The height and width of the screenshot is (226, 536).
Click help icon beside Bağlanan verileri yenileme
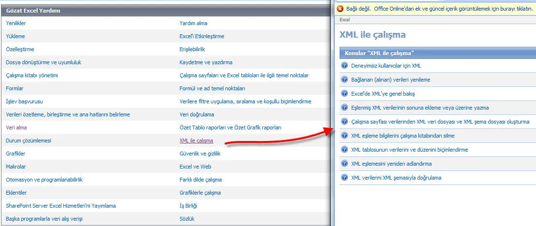coord(344,80)
